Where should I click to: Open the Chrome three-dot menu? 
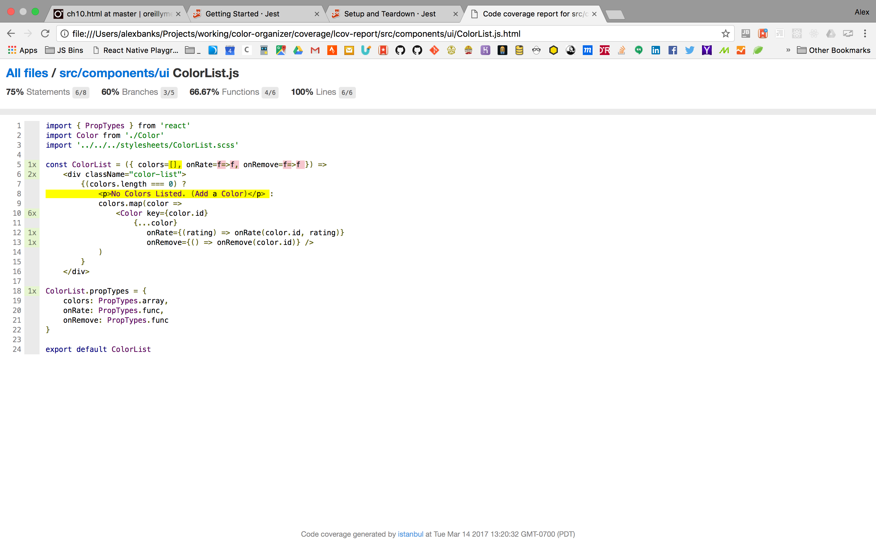point(865,34)
